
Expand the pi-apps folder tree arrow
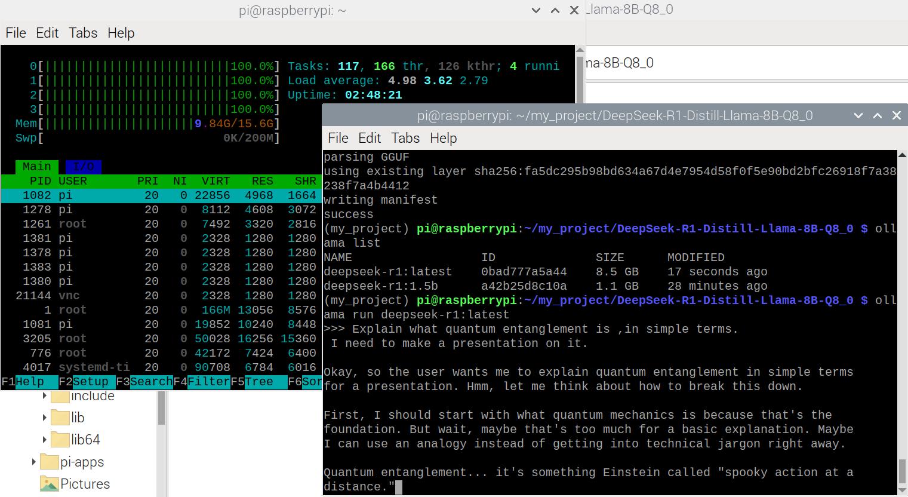pyautogui.click(x=33, y=462)
